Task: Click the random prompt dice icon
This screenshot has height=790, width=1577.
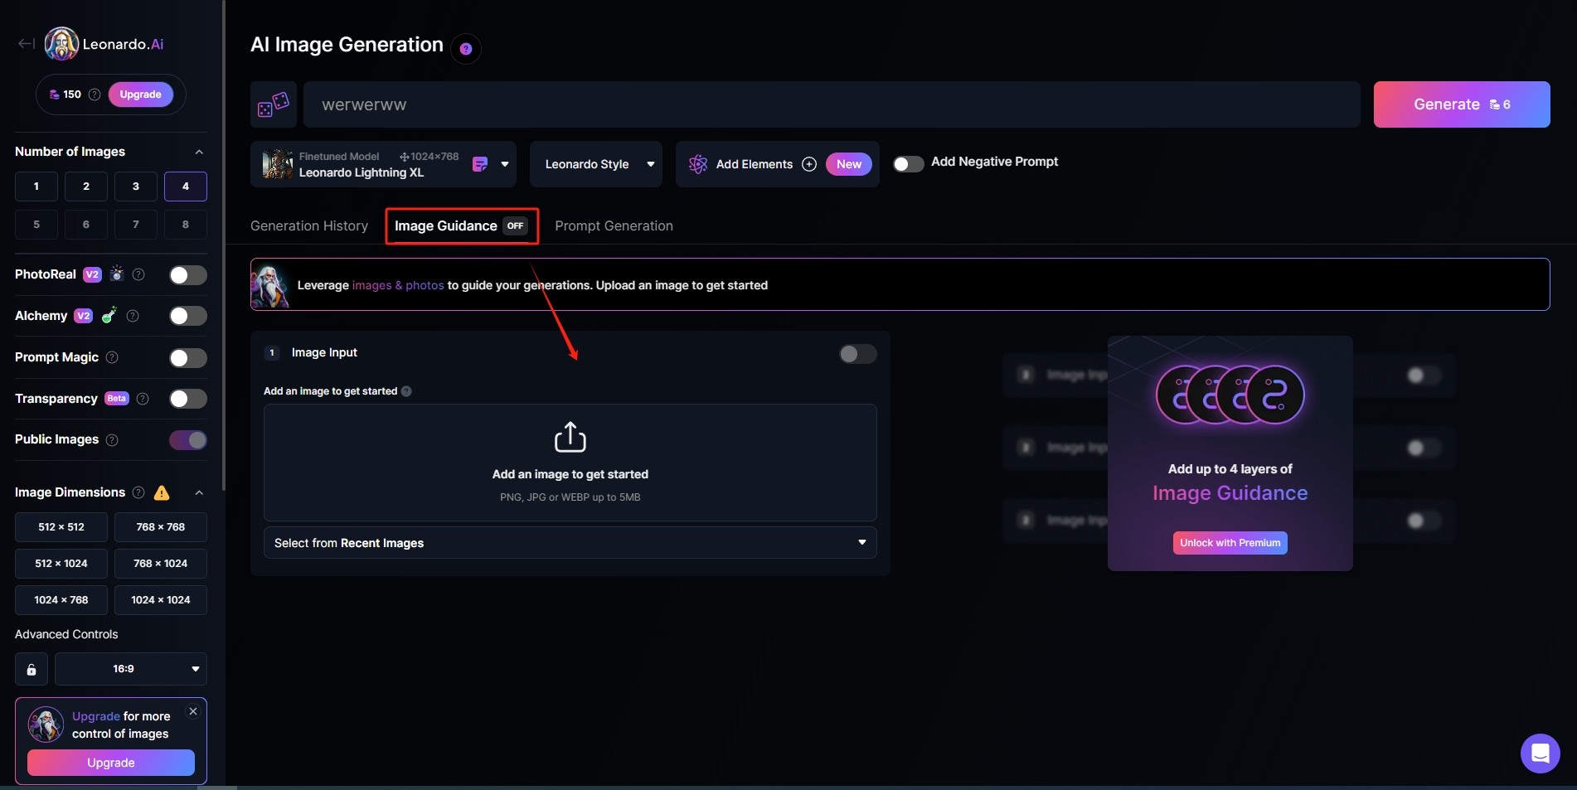Action: [273, 104]
